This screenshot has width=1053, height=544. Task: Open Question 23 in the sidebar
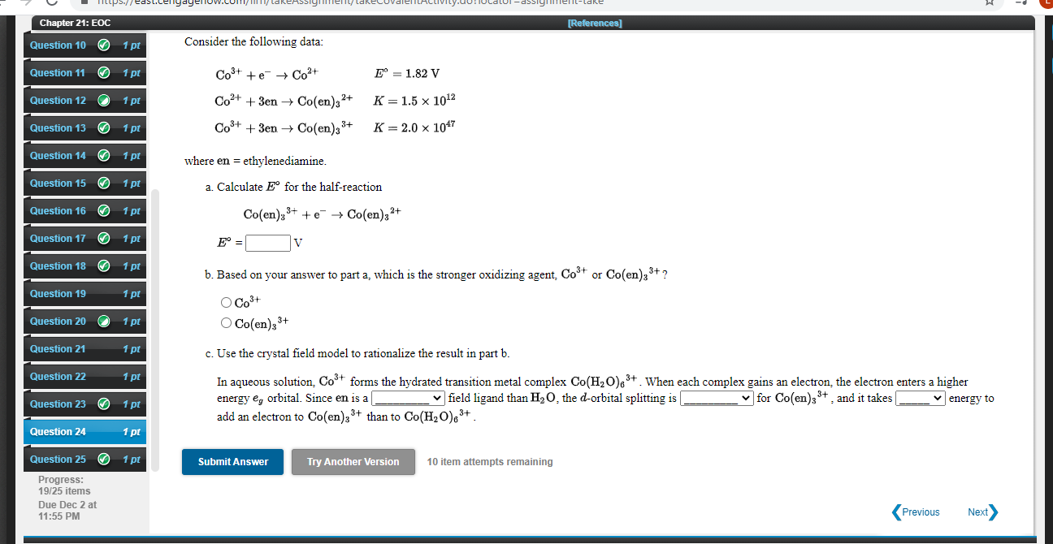click(85, 404)
